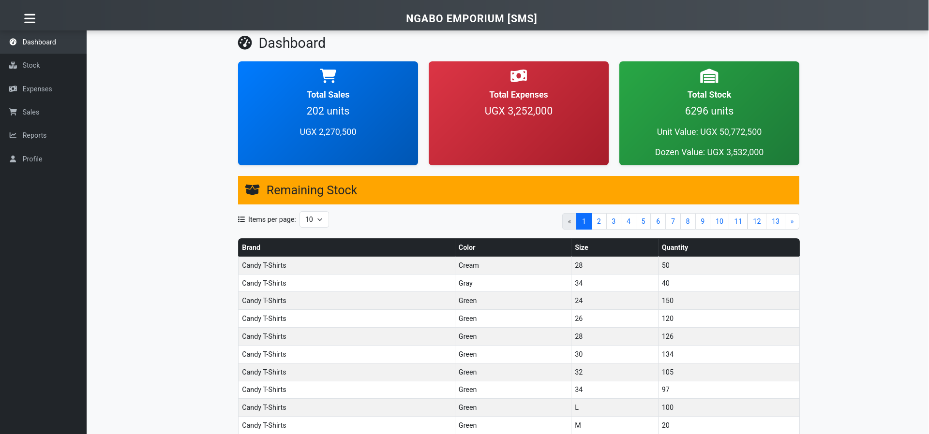Click quantity 134 in the table
The height and width of the screenshot is (434, 929).
pyautogui.click(x=729, y=354)
